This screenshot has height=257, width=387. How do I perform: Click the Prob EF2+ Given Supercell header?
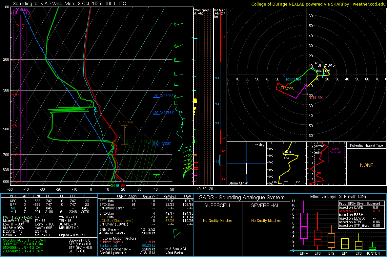pos(359,203)
